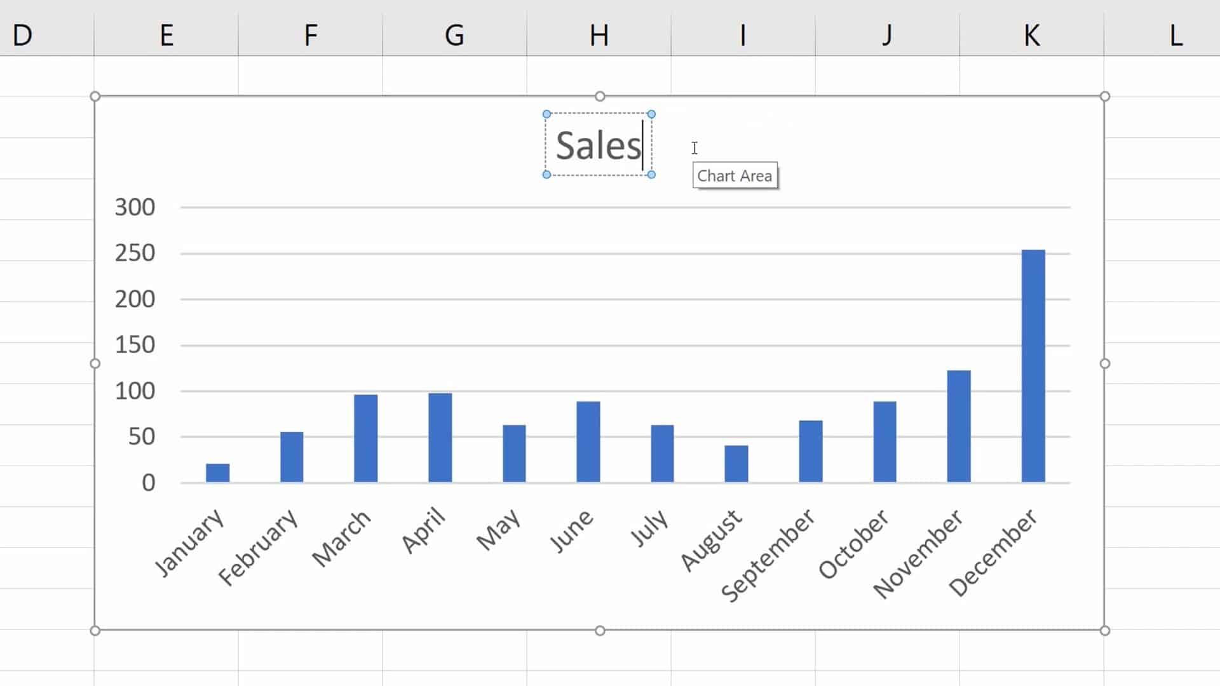Click the chart's bottom-left resize handle
Screen dimensions: 1220x686
click(95, 631)
